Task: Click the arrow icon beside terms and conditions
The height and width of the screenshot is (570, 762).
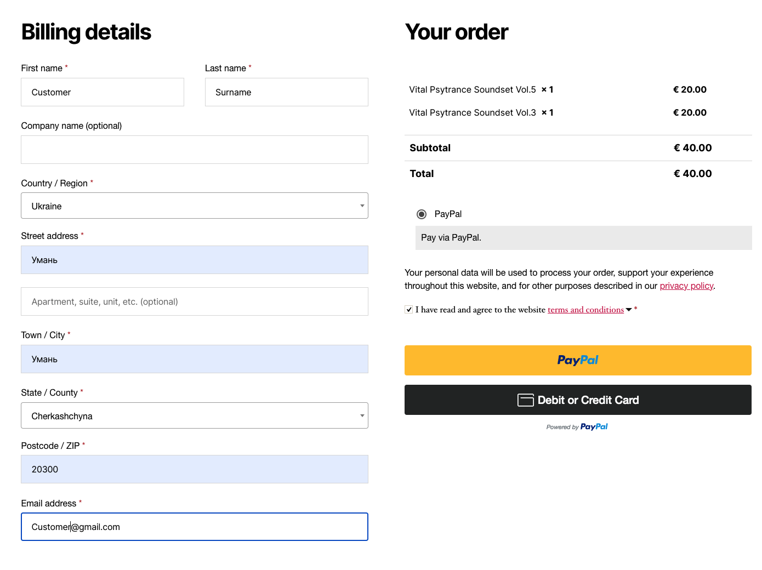Action: [x=629, y=310]
